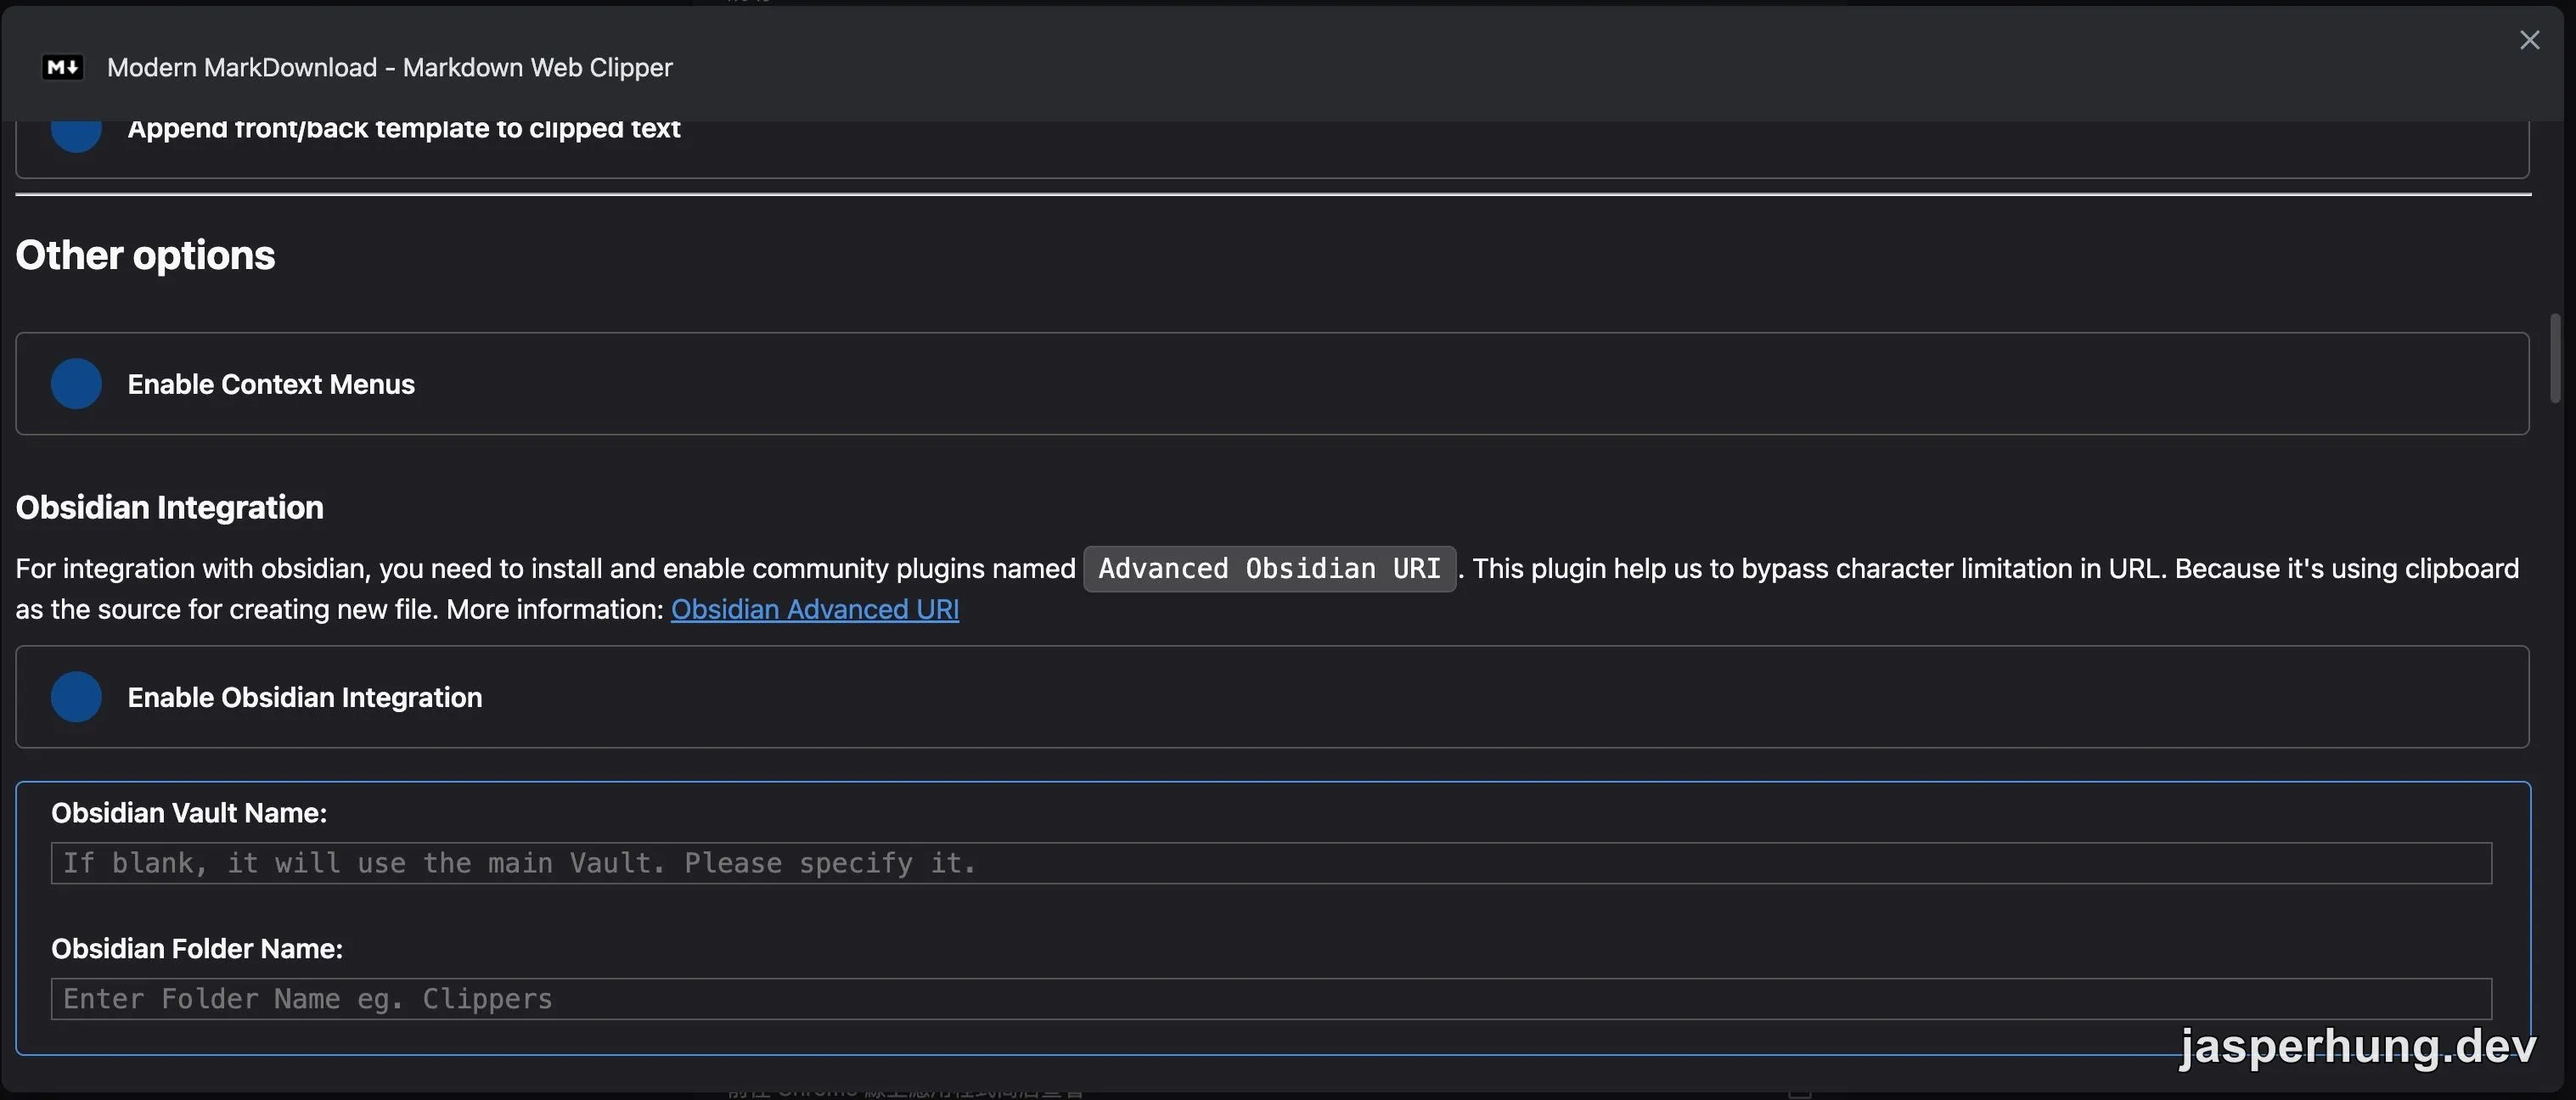Screen dimensions: 2576x1100
Task: Click the Obsidian Folder Name label
Action: click(197, 949)
